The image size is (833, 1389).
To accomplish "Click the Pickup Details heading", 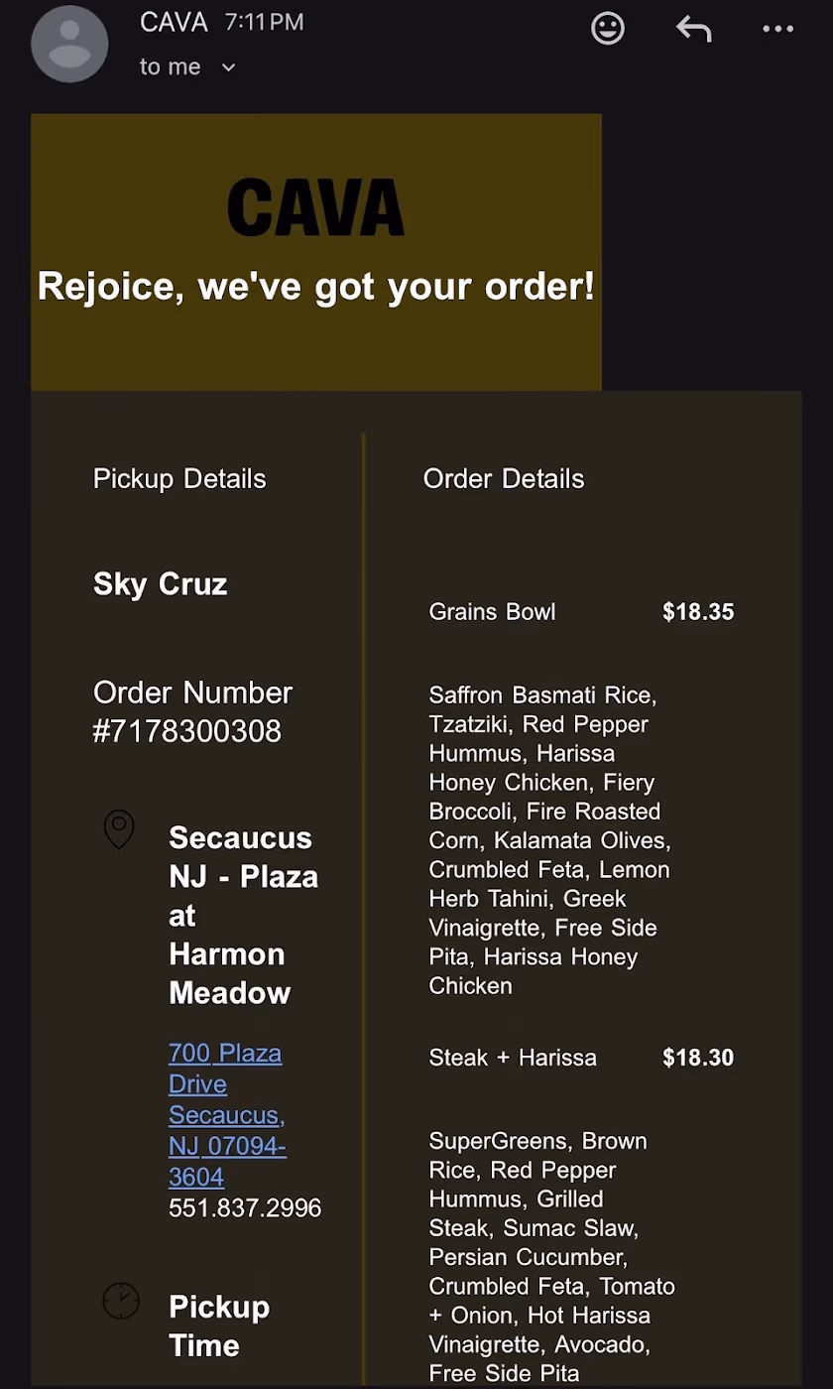I will 179,478.
